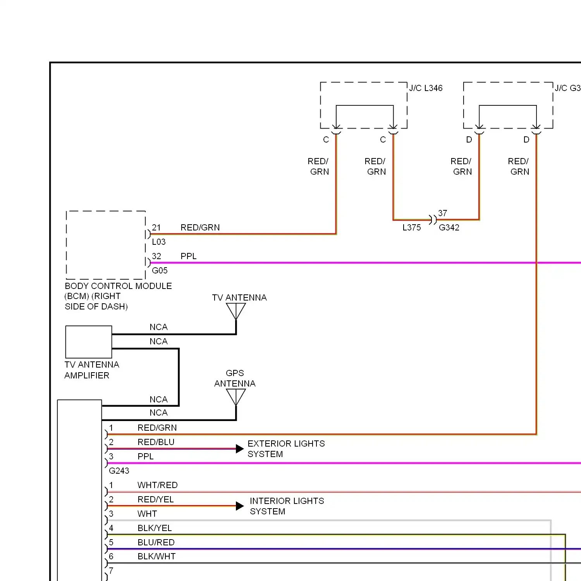
Task: Select the WHT wire label at pin 3
Action: tap(147, 514)
